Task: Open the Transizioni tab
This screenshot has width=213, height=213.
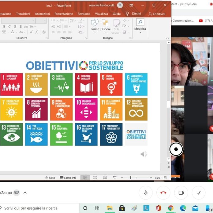Action: point(23,14)
